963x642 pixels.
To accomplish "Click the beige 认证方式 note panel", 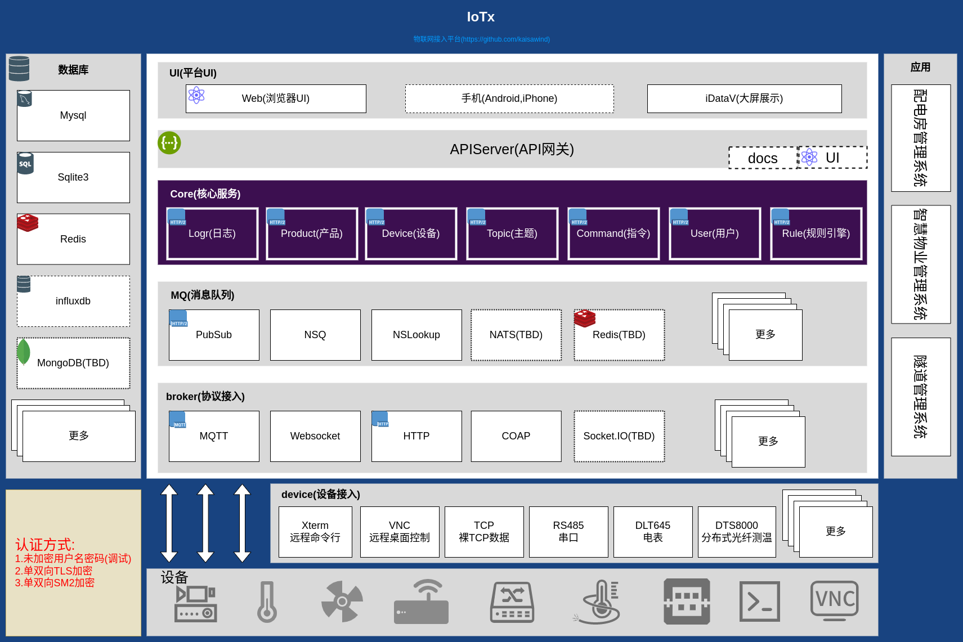I will pos(73,563).
